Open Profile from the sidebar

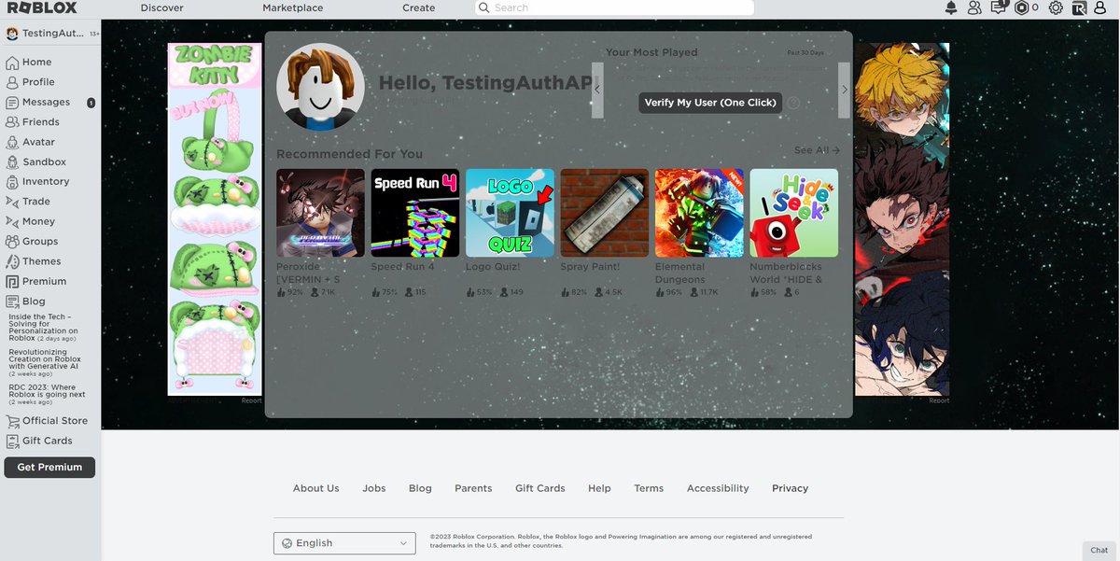pos(31,82)
